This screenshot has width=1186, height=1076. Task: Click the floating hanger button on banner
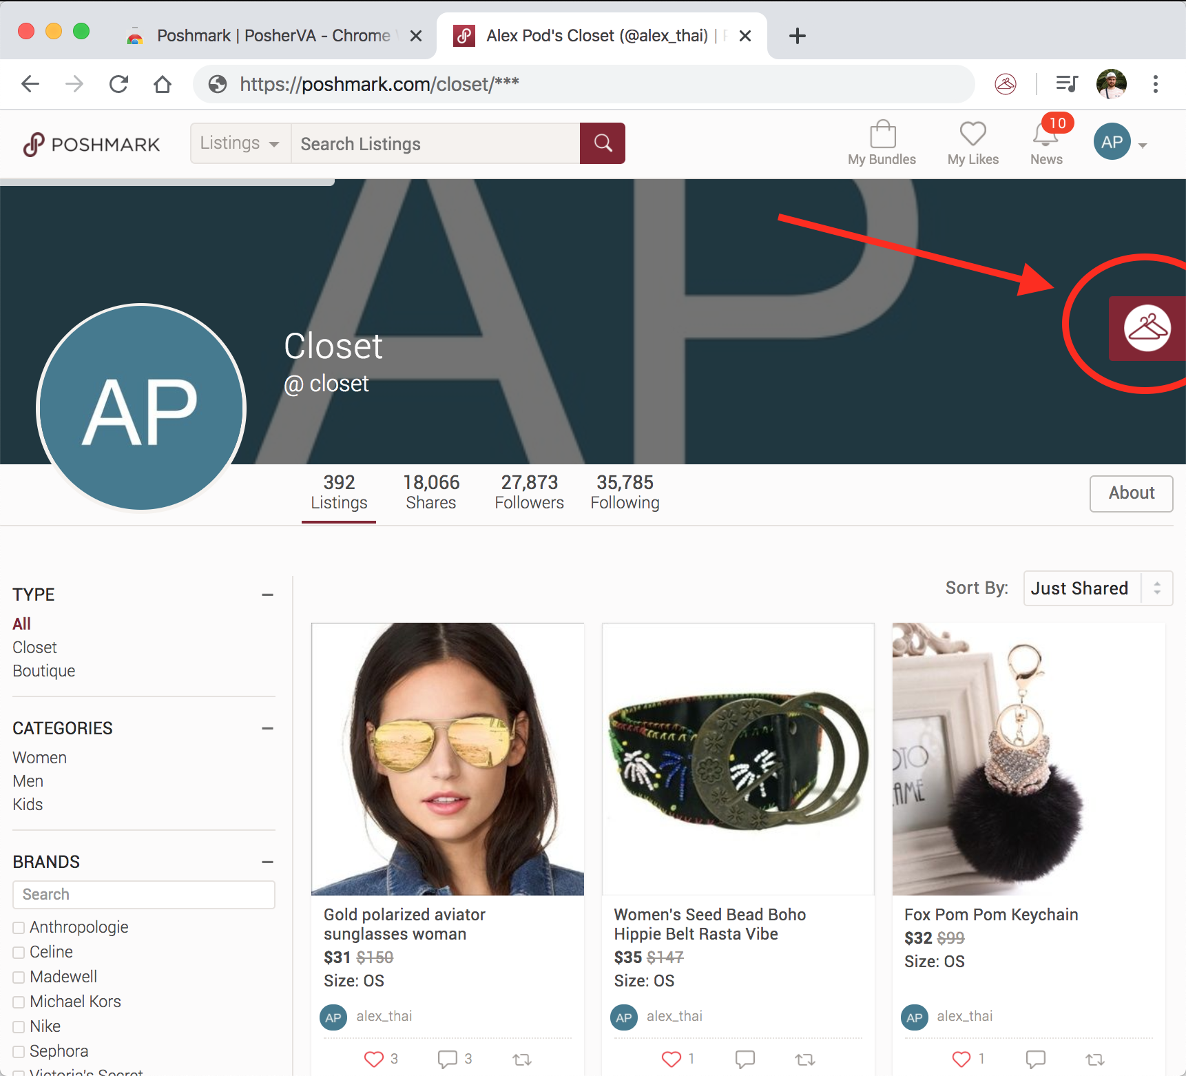pos(1146,329)
